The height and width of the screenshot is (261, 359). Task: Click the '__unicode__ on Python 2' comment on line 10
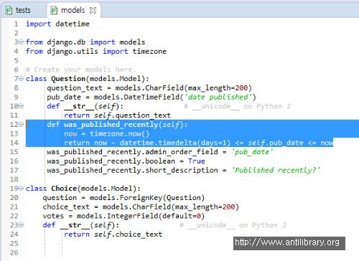point(237,106)
